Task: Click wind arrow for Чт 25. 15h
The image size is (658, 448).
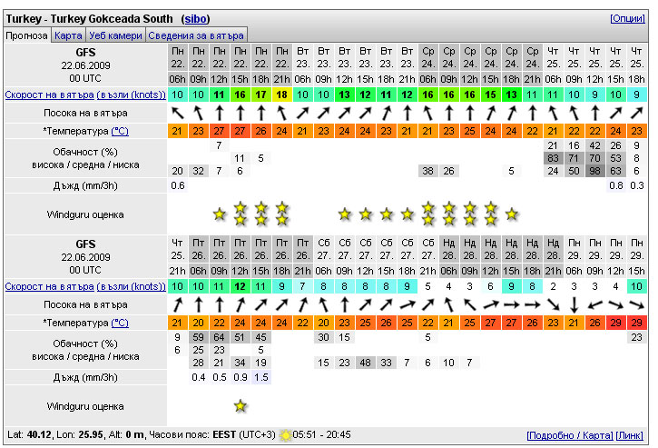Action: click(x=615, y=113)
